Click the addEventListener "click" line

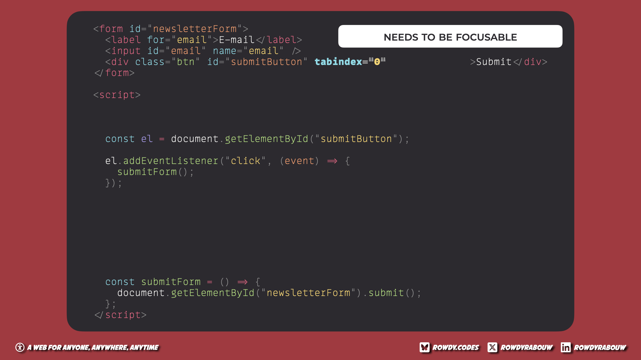227,161
